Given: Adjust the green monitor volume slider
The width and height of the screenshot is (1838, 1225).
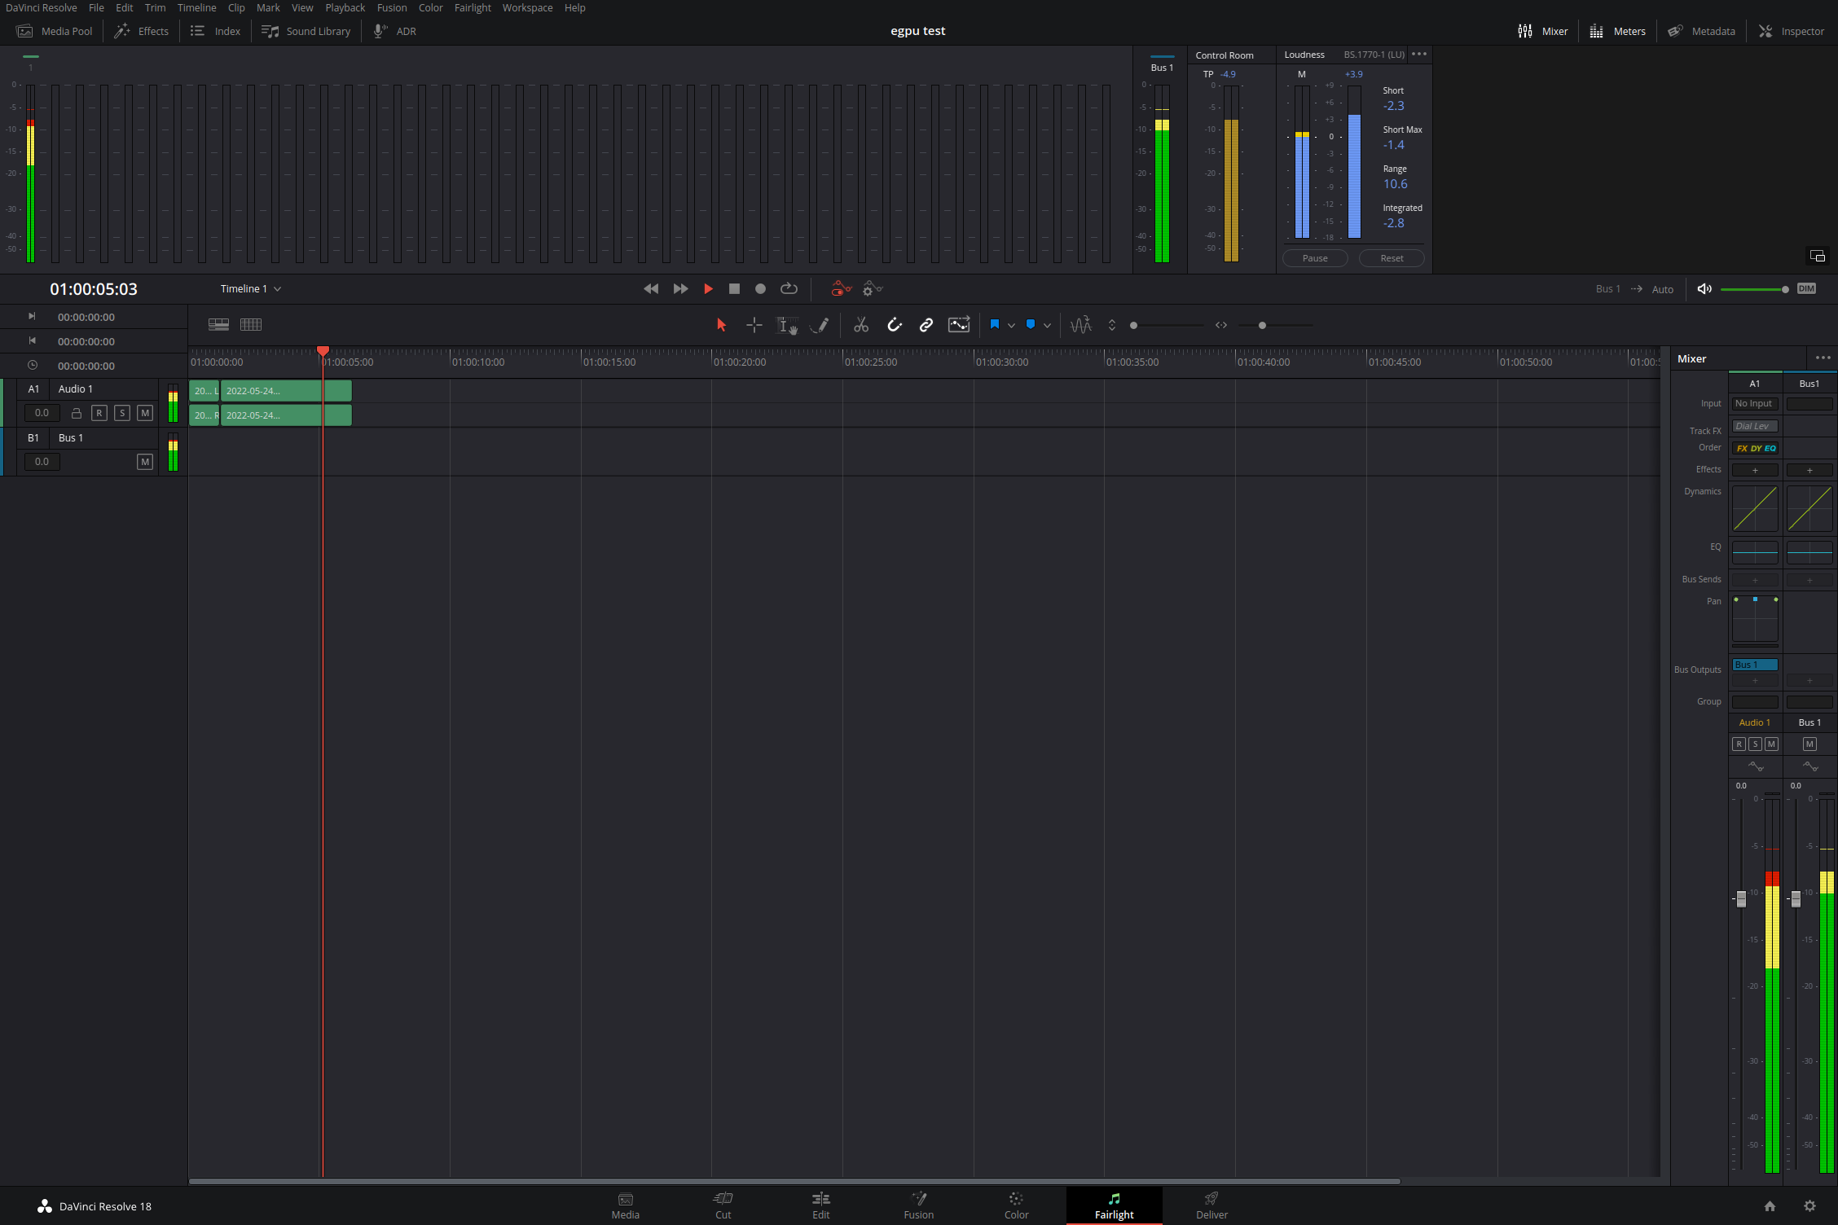Looking at the screenshot, I should click(1754, 289).
